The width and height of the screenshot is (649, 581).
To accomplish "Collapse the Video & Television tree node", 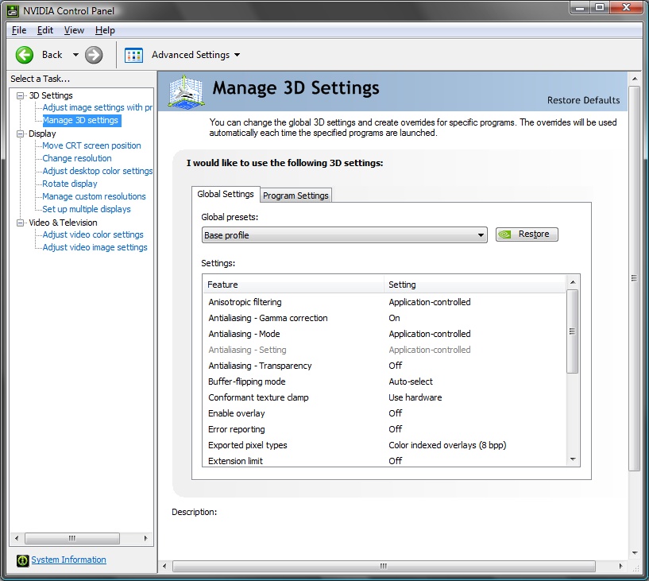I will (20, 223).
